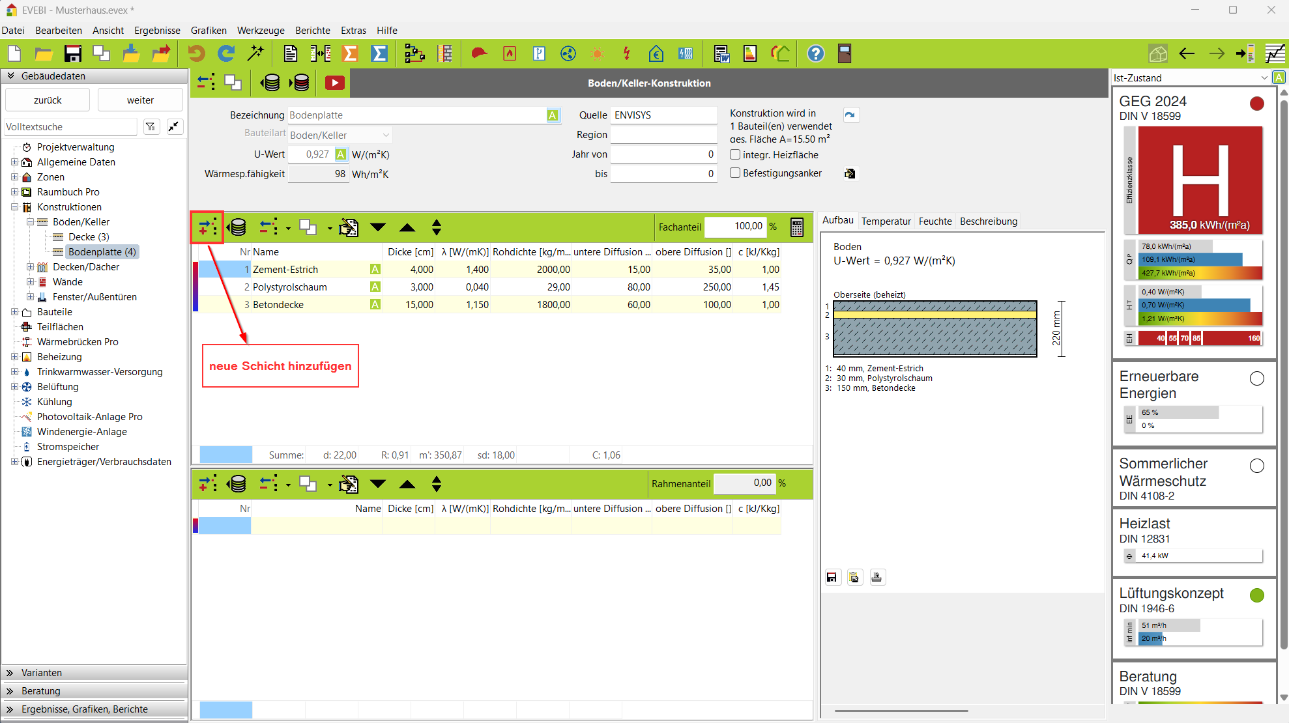
Task: Toggle the green A marker in Bezeichnung field
Action: (553, 115)
